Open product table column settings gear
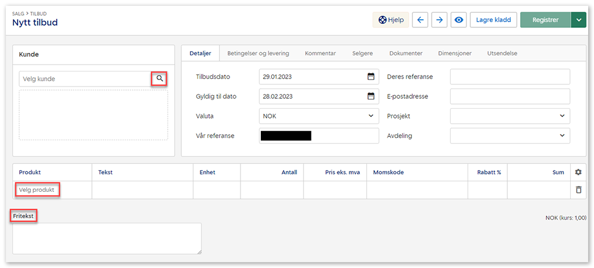The width and height of the screenshot is (594, 268). point(578,172)
